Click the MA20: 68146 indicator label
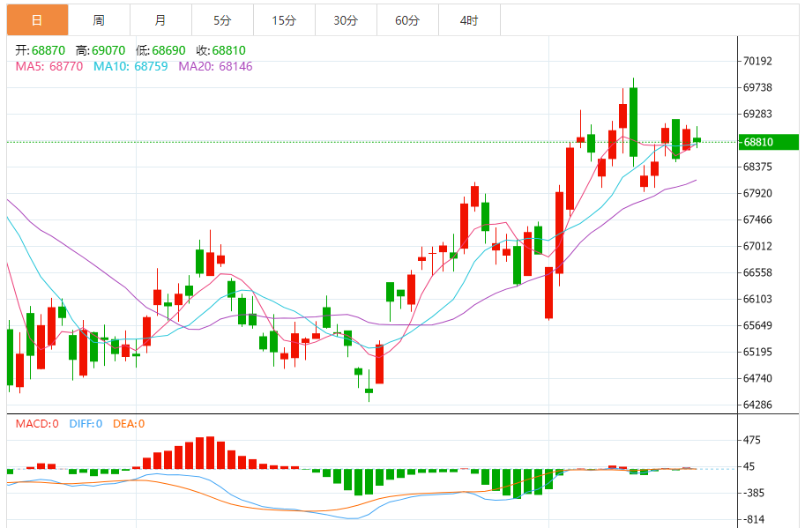The height and width of the screenshot is (528, 805). [216, 66]
